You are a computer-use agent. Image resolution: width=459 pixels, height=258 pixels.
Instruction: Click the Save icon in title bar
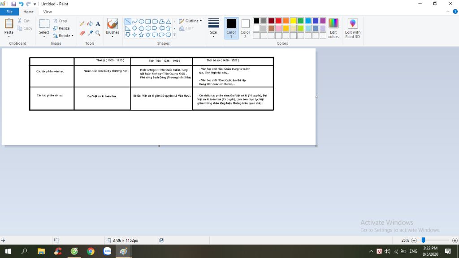pos(13,4)
